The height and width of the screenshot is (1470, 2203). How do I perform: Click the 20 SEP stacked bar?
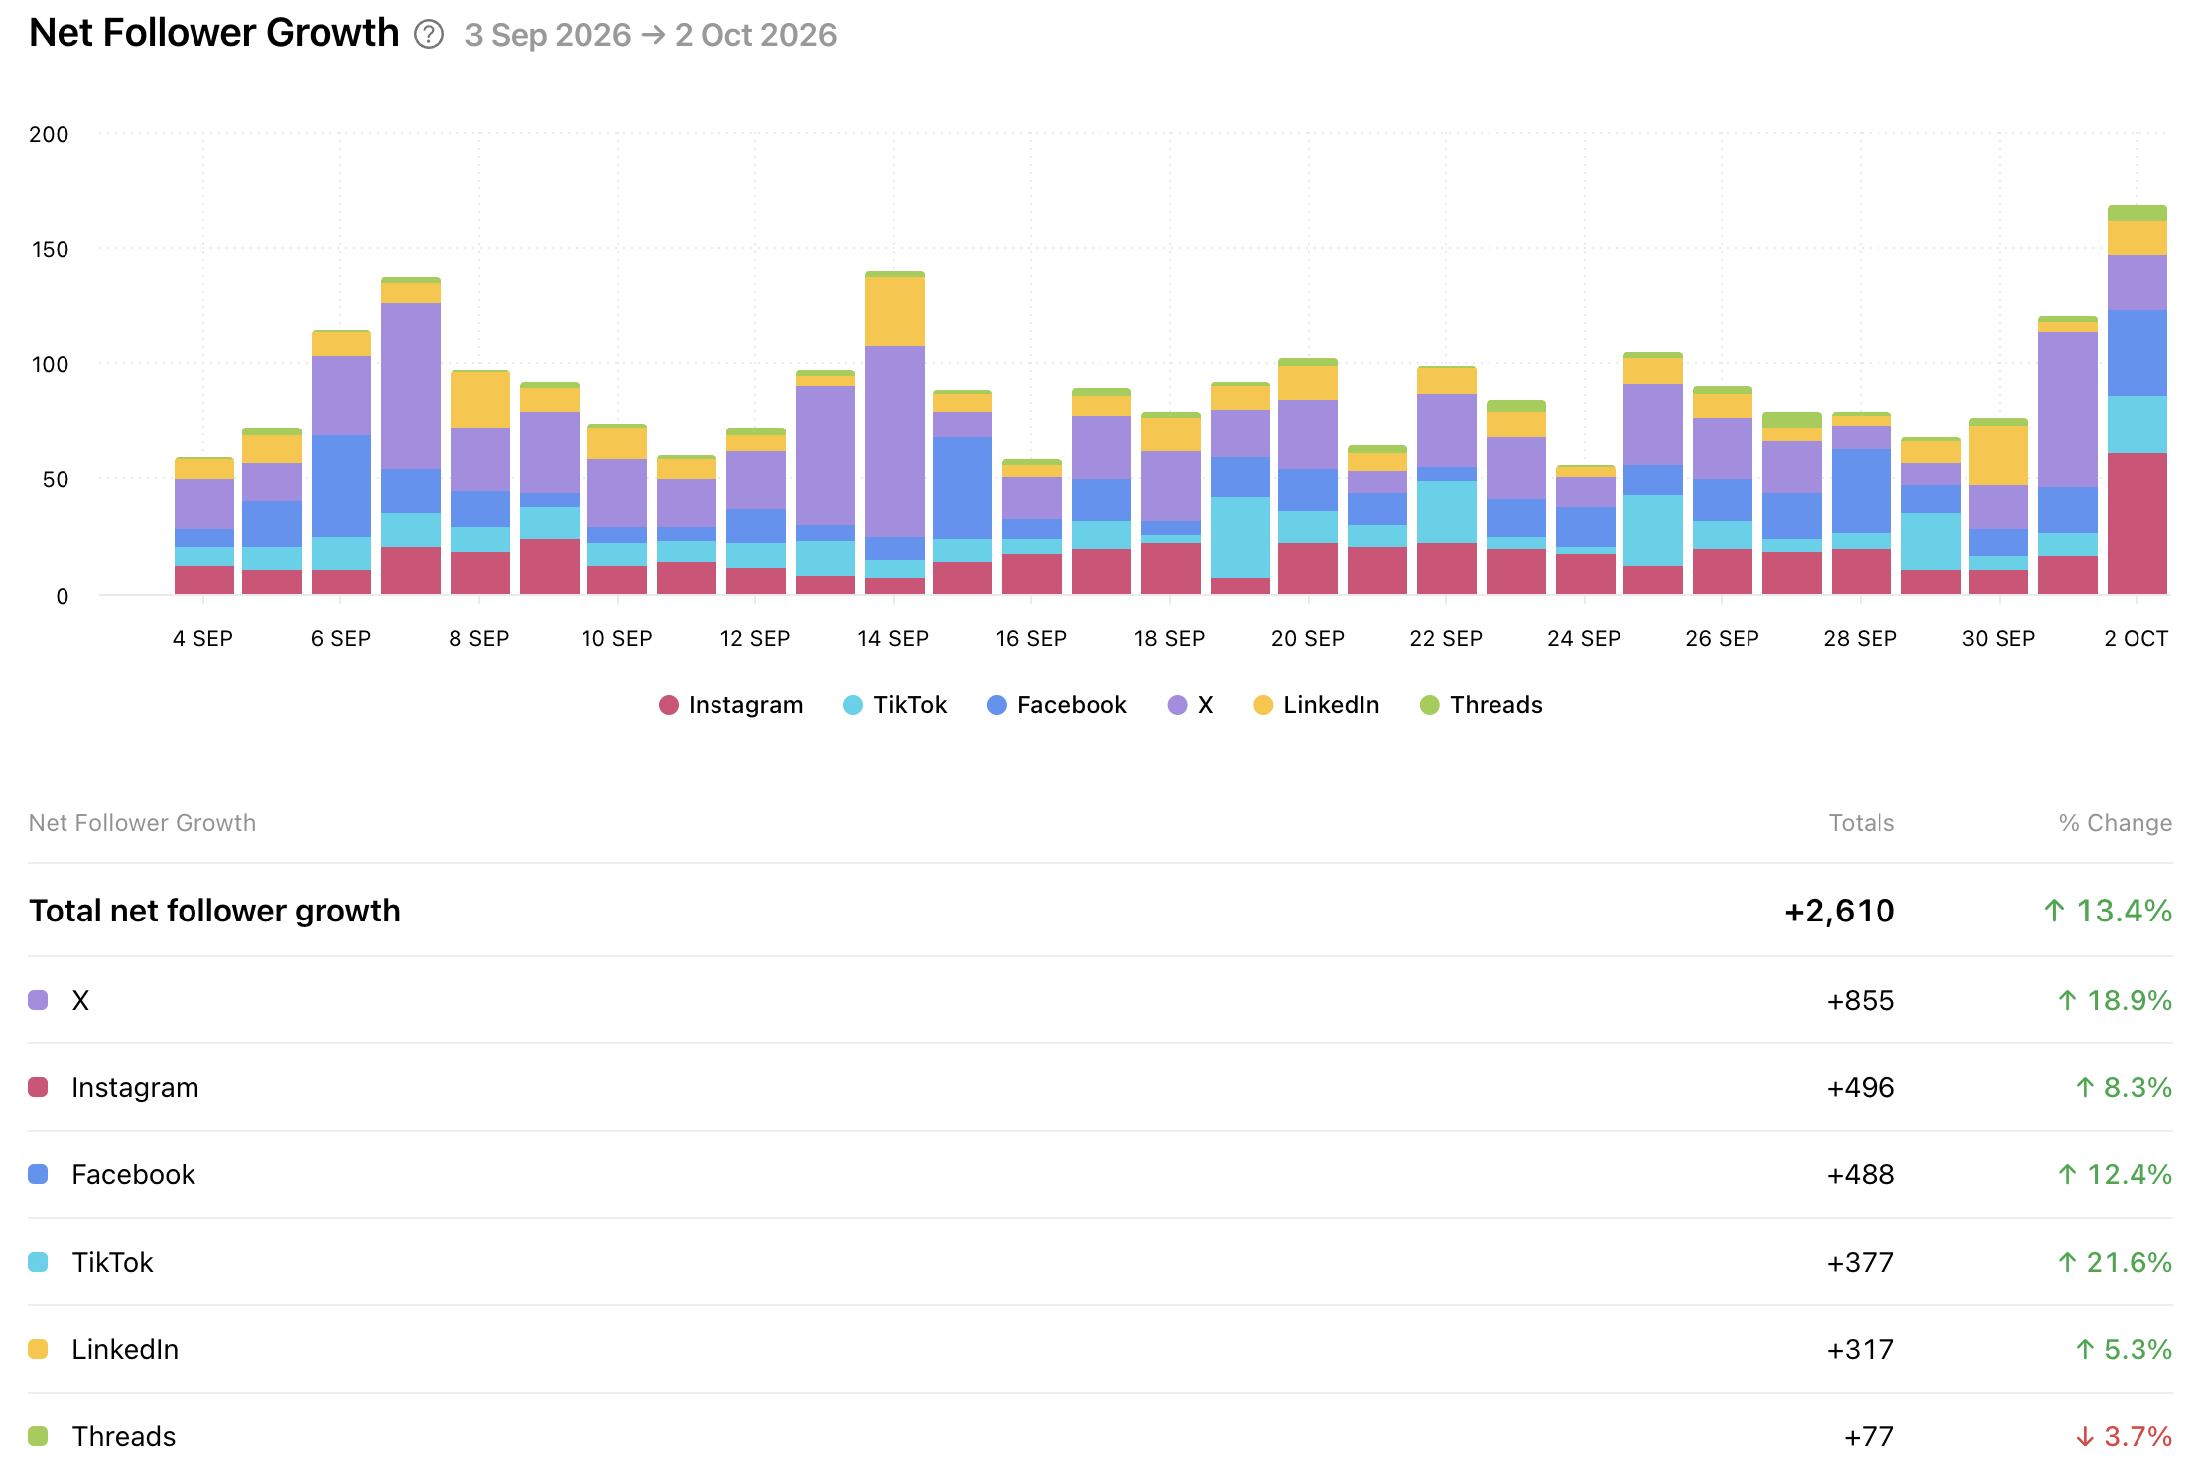coord(1308,477)
